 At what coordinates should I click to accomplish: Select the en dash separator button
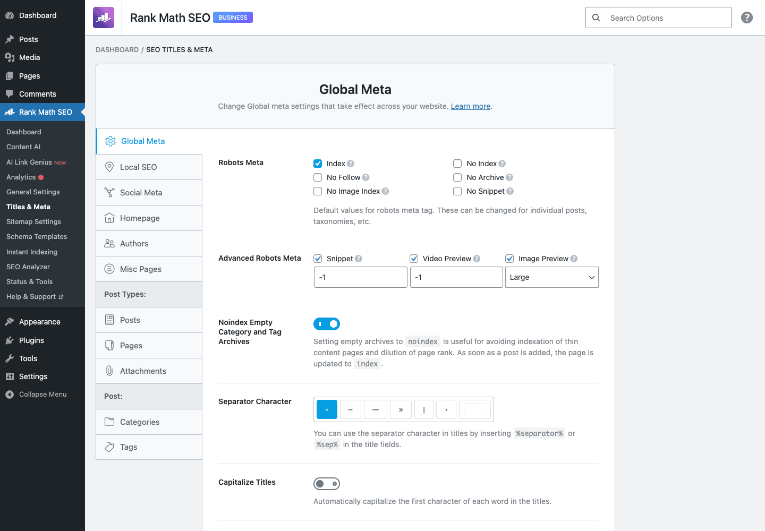(351, 409)
